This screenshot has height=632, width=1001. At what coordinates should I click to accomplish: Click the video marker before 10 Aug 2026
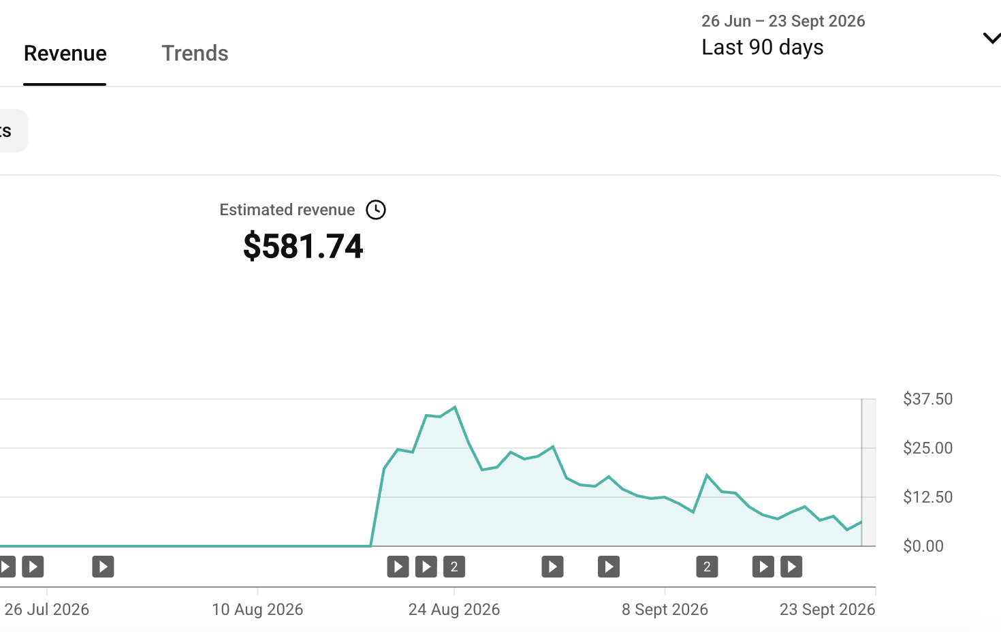tap(103, 567)
